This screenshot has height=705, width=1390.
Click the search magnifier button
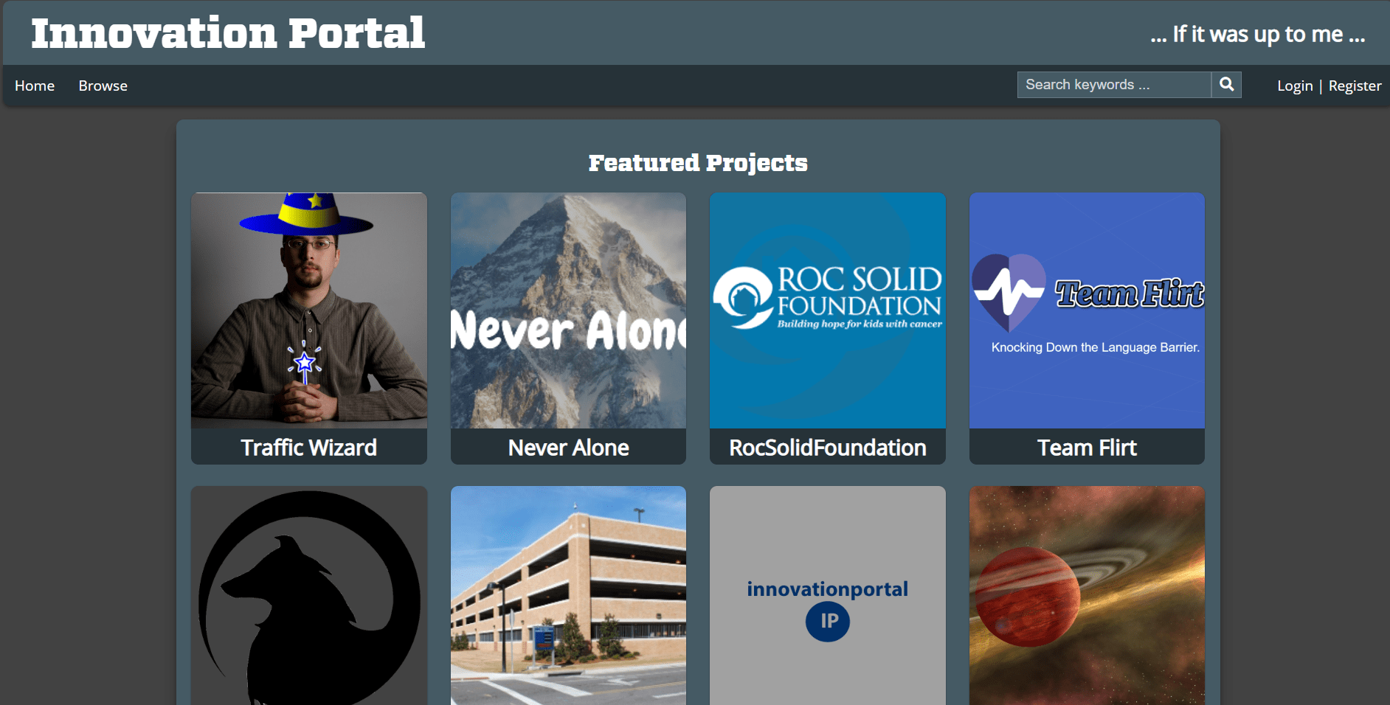point(1226,85)
